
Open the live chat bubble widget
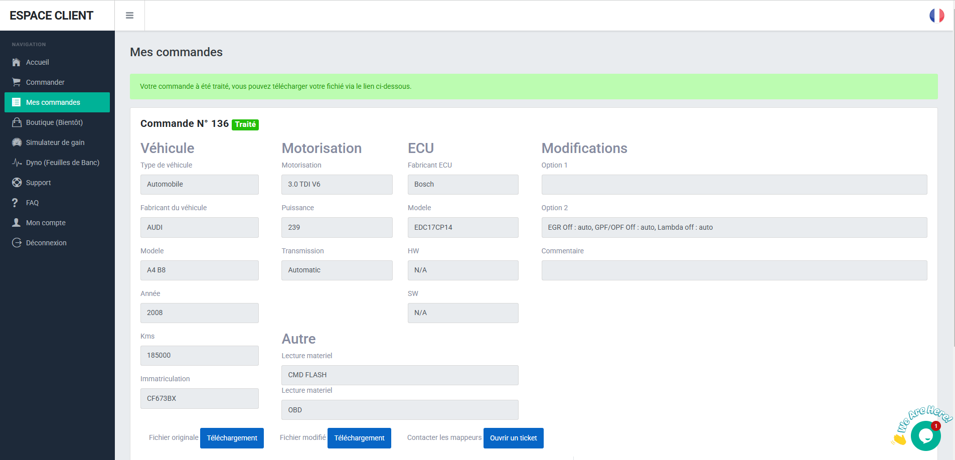(925, 435)
